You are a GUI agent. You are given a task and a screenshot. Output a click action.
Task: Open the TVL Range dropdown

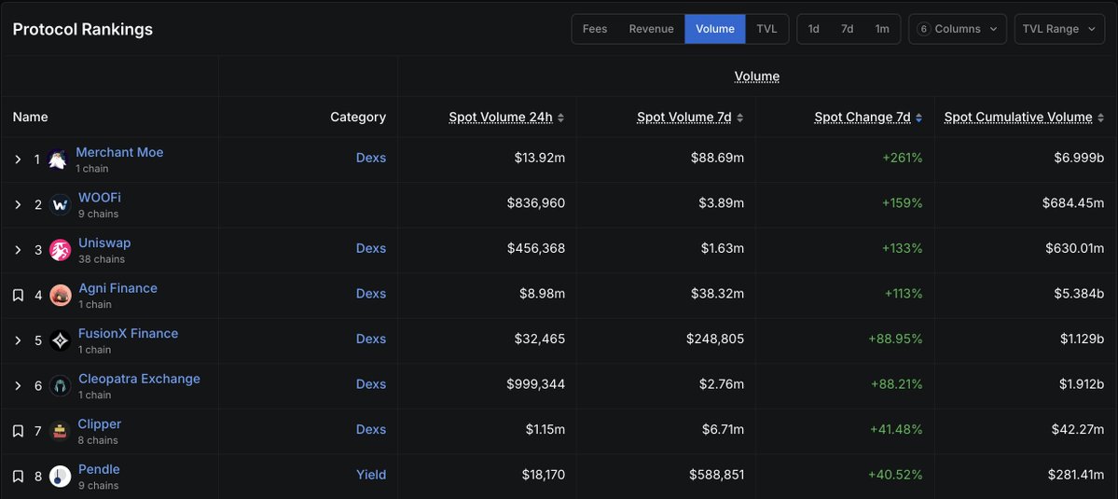click(1059, 29)
